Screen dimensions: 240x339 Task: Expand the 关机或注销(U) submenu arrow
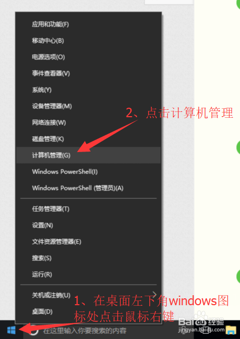tap(154, 294)
